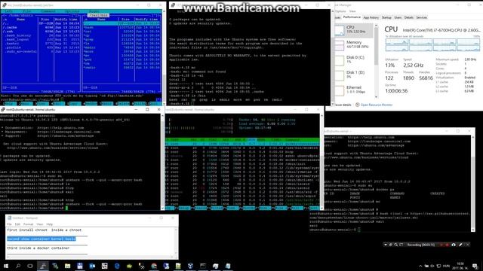Open the Details tab in Task Manager
The width and height of the screenshot is (483, 271).
[x=409, y=17]
